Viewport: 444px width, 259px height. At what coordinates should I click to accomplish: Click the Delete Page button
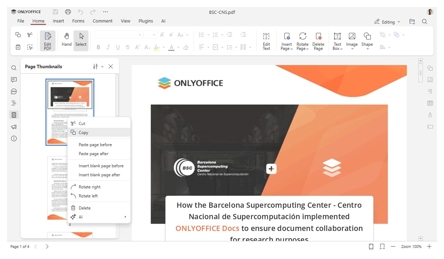318,41
